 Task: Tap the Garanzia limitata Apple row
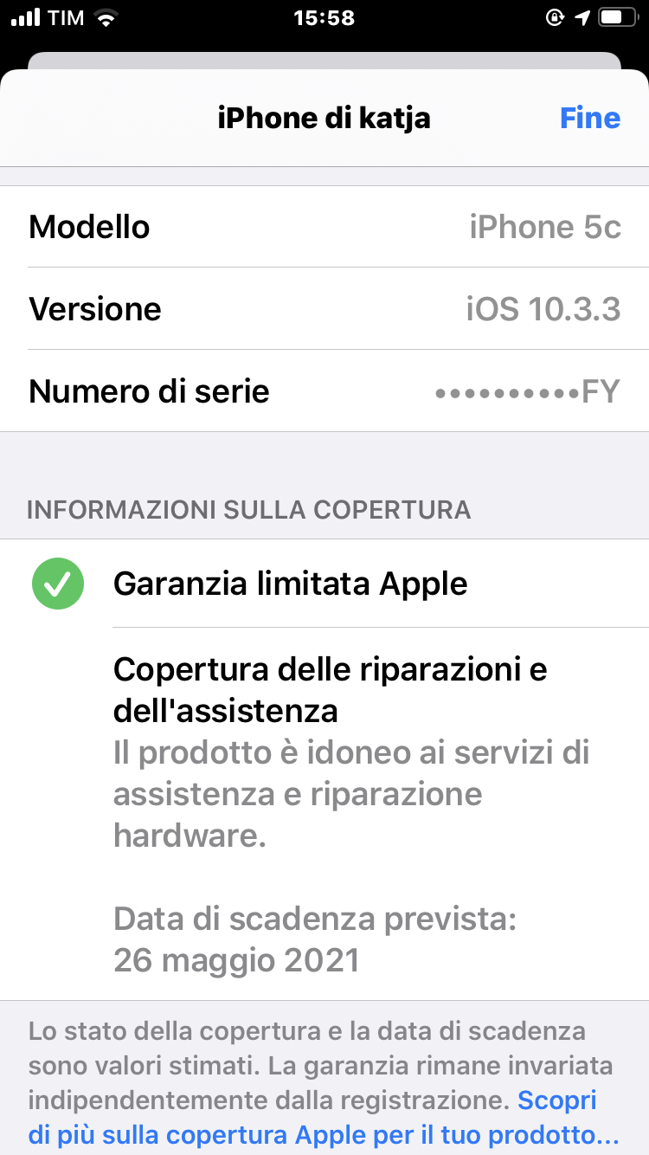(324, 584)
